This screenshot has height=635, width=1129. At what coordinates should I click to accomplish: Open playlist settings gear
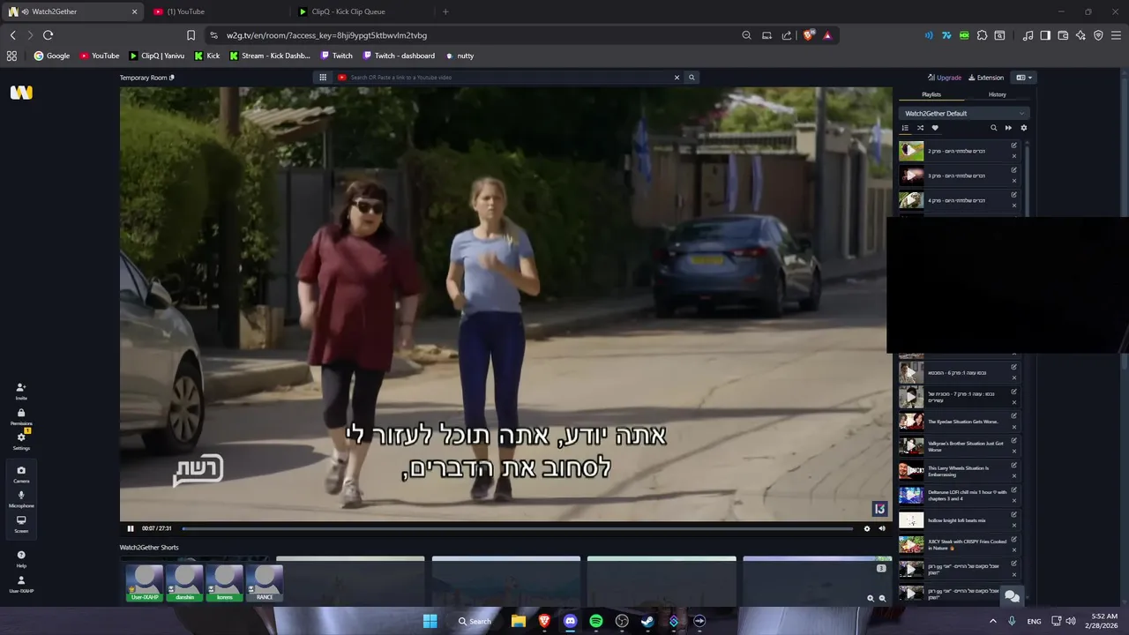[1023, 128]
